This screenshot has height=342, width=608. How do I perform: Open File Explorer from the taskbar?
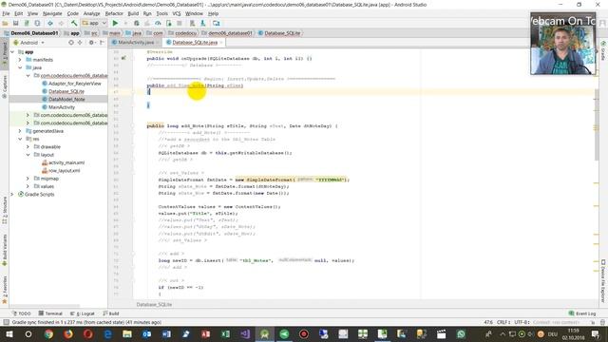[x=127, y=333]
